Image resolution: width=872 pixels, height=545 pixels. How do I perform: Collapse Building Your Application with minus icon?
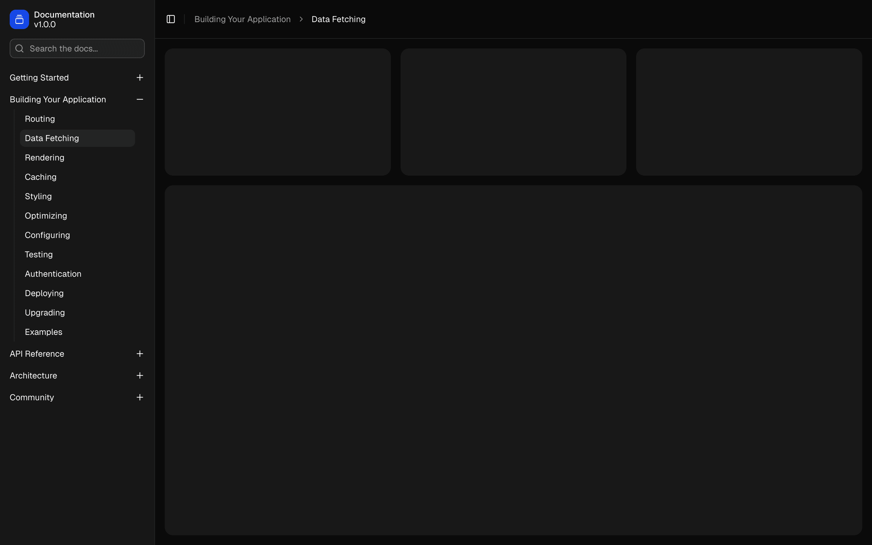140,100
